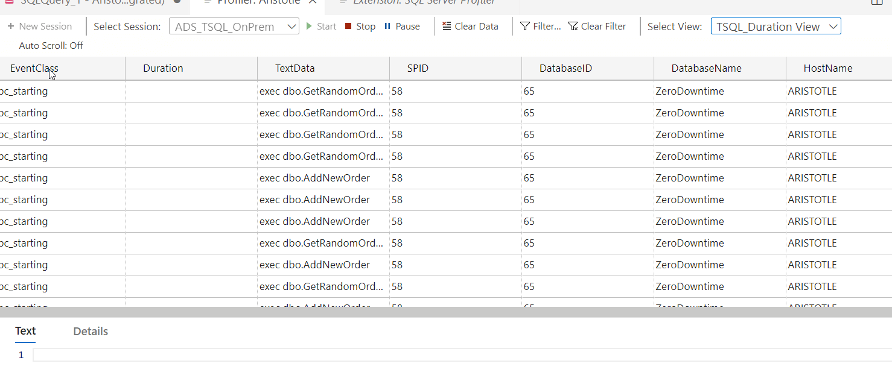The image size is (892, 375).
Task: Select the Text tab
Action: tap(25, 331)
